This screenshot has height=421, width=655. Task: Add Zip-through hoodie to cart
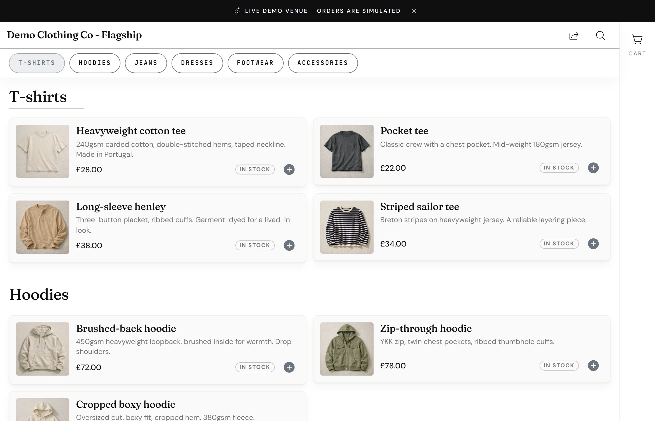tap(593, 366)
